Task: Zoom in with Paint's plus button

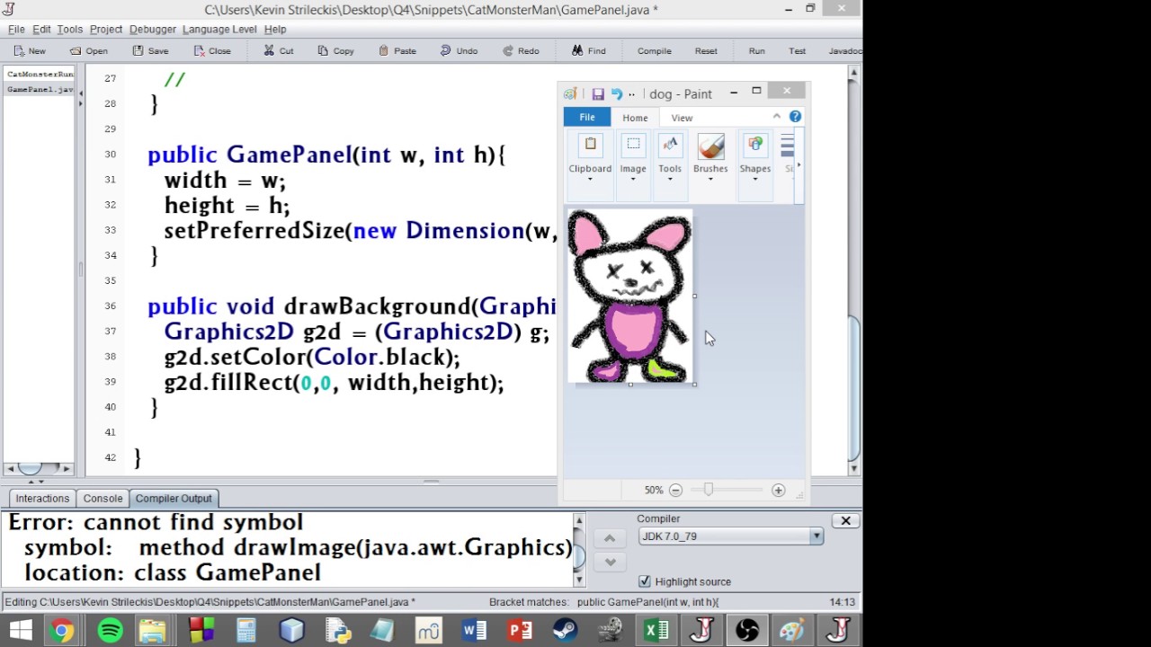Action: tap(778, 490)
